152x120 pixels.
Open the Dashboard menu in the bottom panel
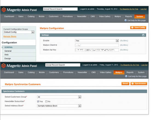coord(9,72)
